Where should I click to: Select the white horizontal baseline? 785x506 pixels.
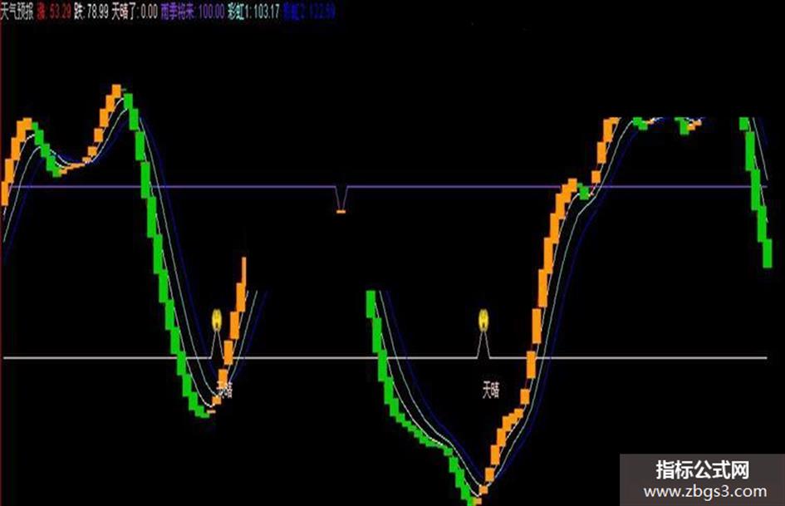click(385, 358)
